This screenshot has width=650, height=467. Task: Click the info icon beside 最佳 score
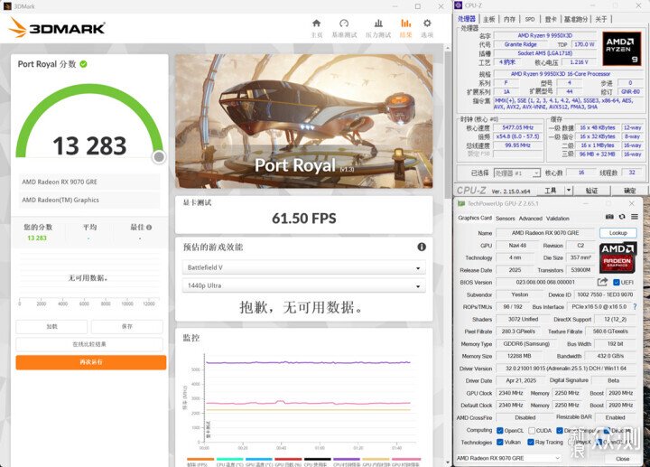[x=149, y=228]
